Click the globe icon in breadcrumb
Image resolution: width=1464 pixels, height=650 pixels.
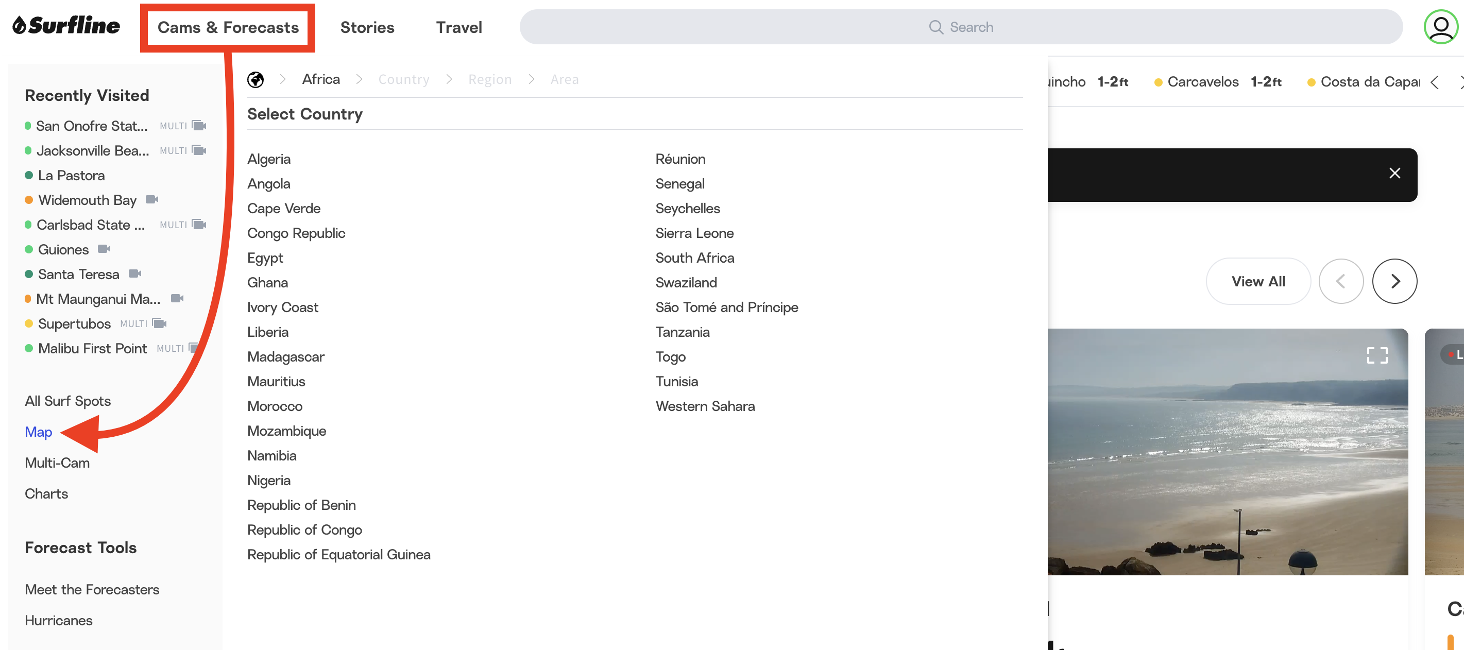pos(255,79)
